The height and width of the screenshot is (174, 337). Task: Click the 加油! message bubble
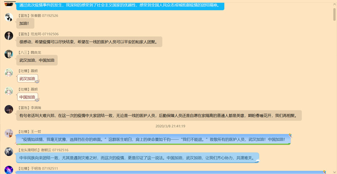point(24,24)
